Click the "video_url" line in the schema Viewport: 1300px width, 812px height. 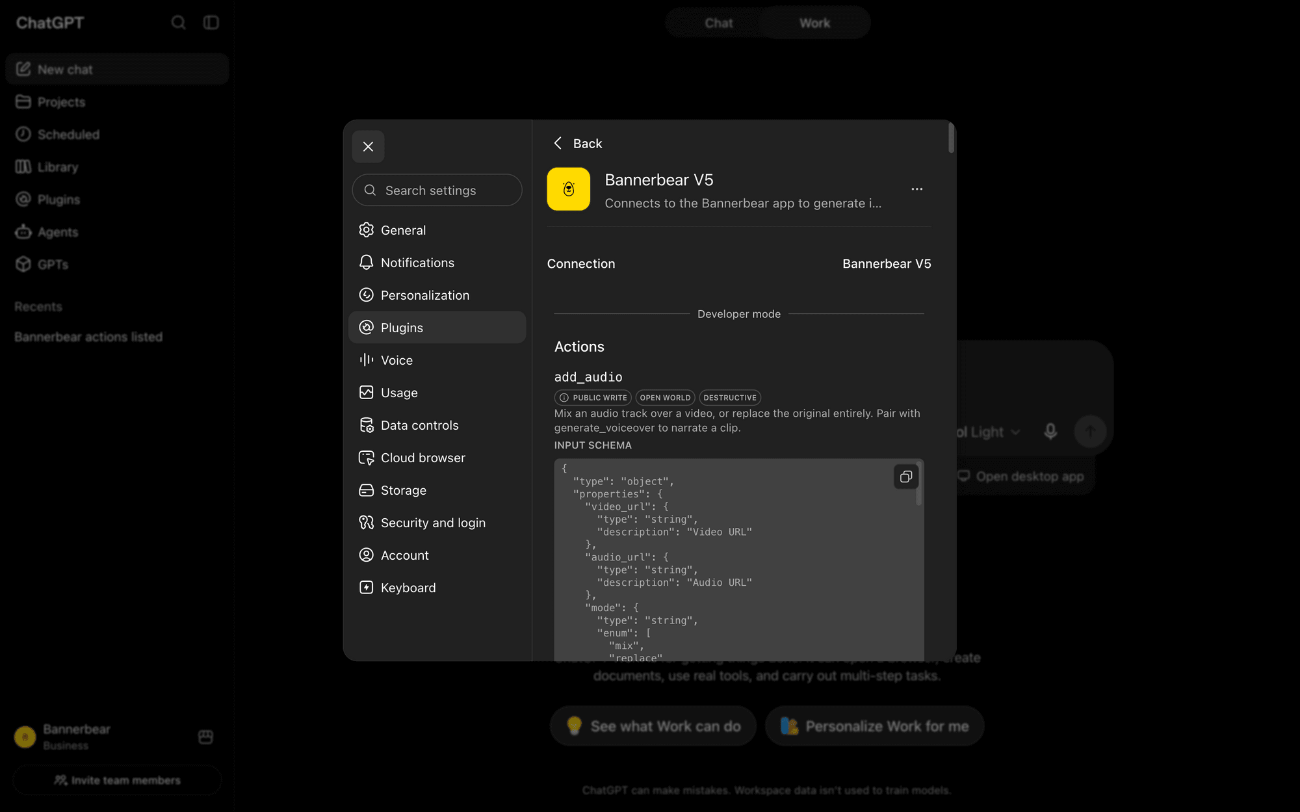point(627,506)
